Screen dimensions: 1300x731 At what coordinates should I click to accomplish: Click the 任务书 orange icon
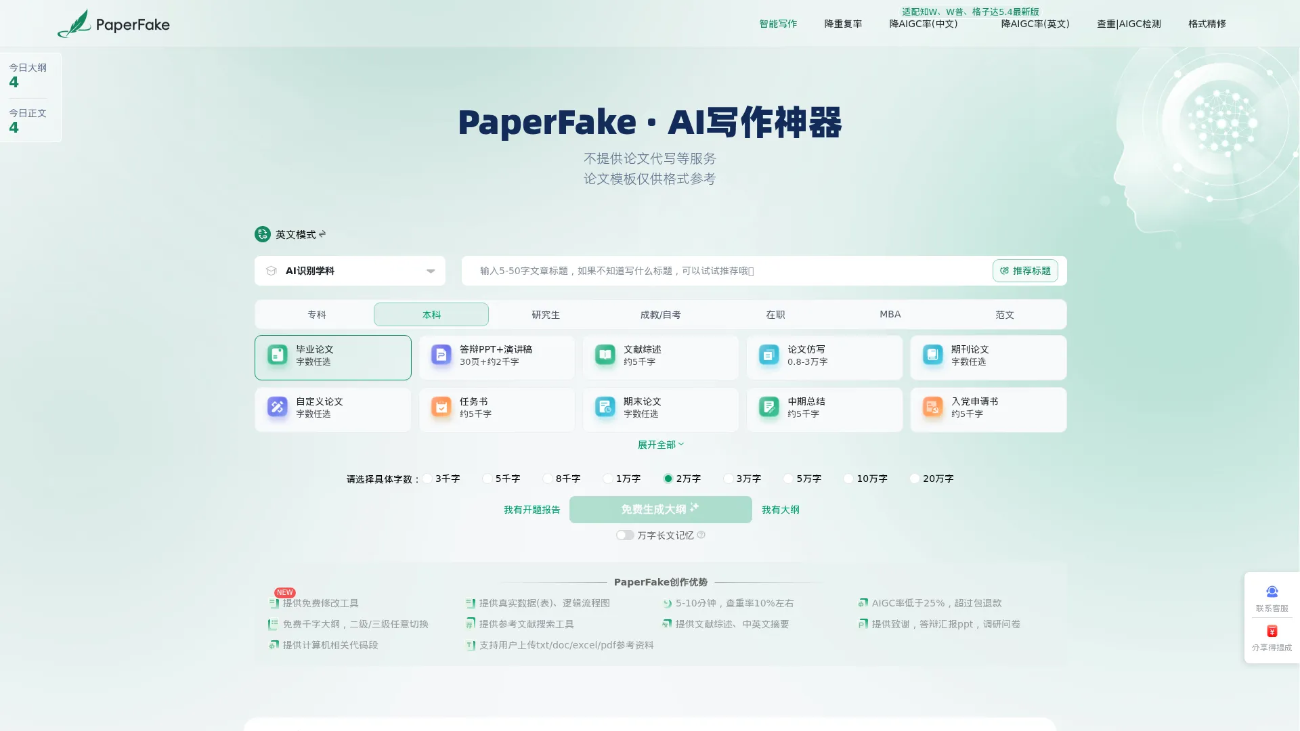[x=441, y=407]
